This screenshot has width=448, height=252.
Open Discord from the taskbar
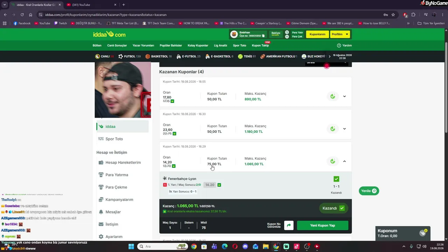(x=245, y=246)
